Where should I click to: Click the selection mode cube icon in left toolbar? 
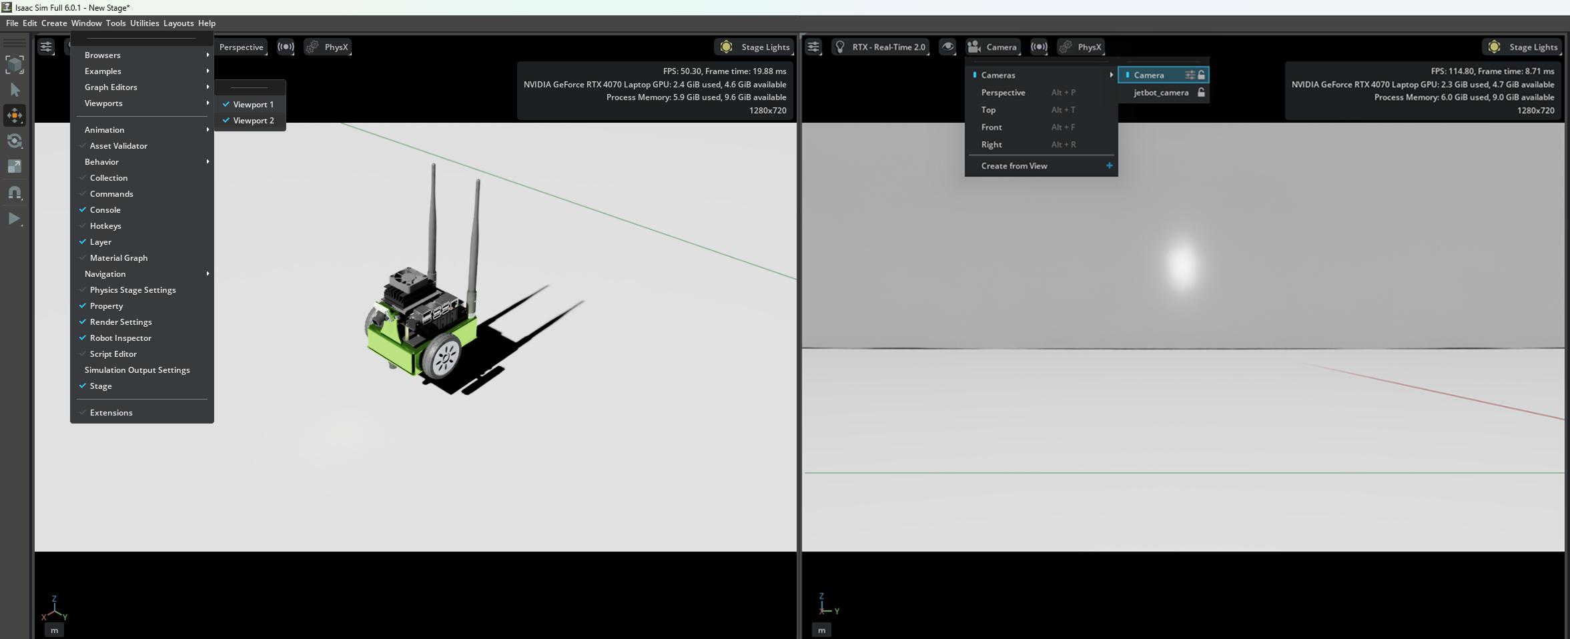point(15,65)
